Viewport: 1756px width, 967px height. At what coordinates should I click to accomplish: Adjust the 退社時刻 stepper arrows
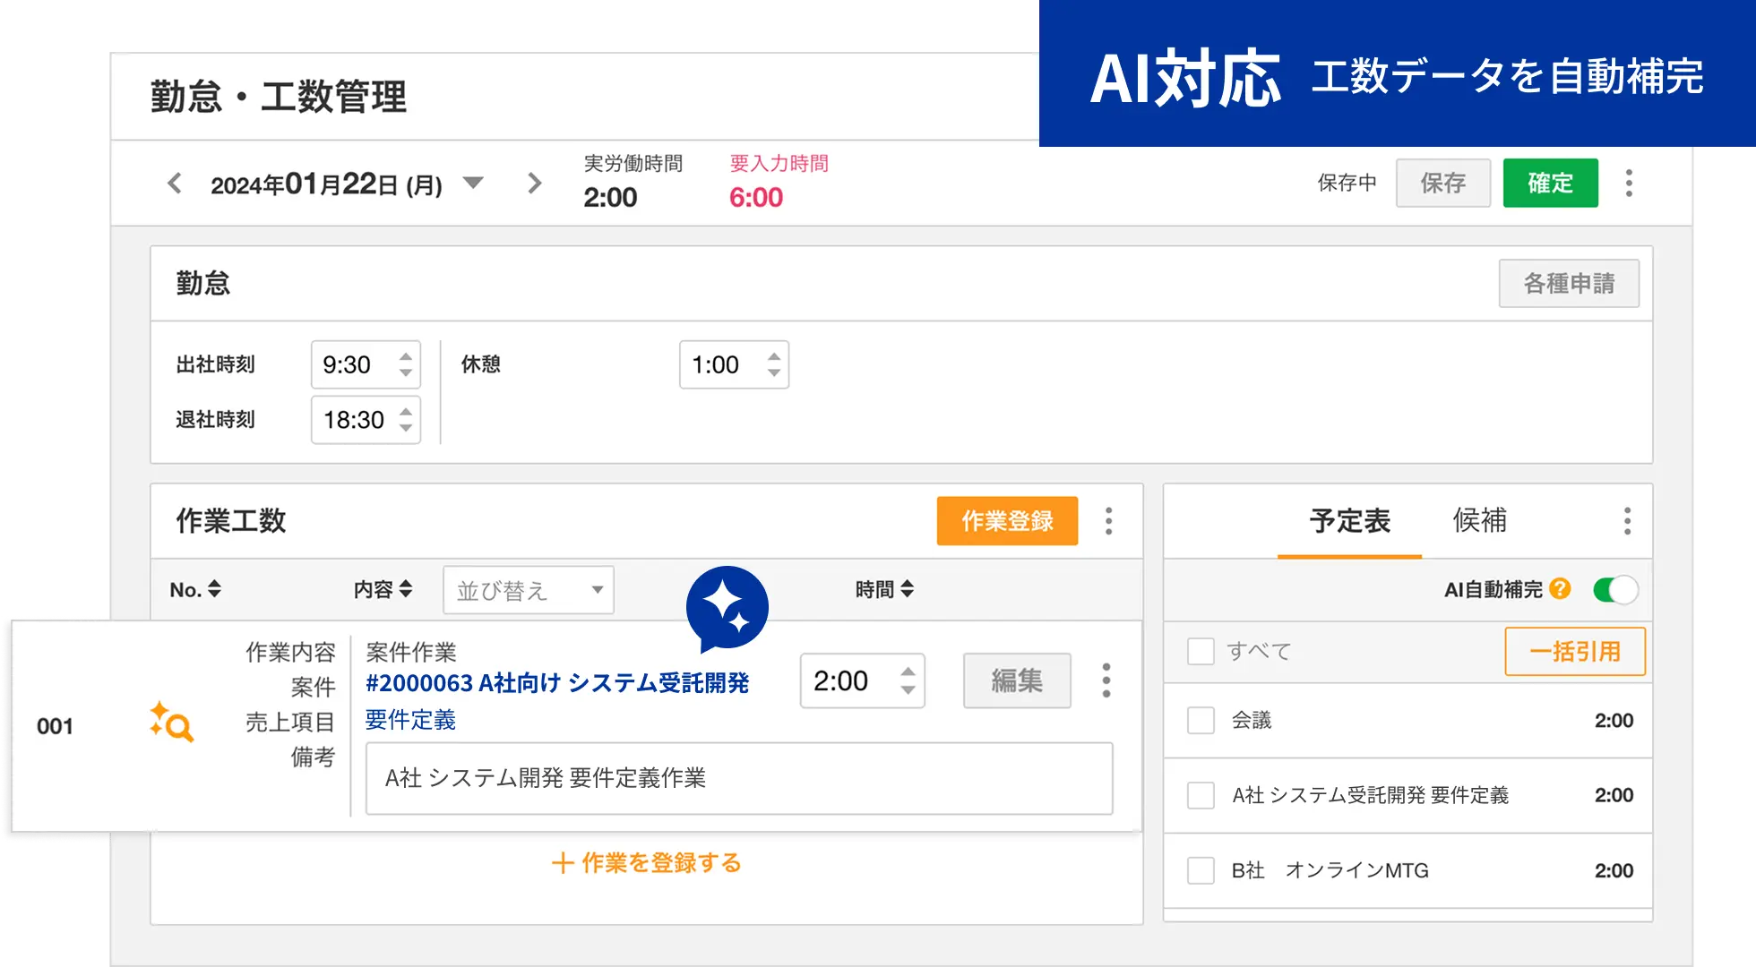(x=406, y=420)
